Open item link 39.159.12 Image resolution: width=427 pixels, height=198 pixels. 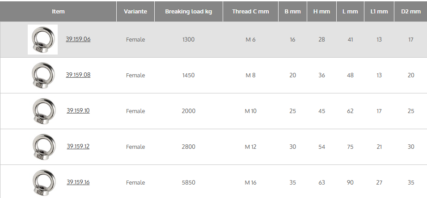click(78, 146)
